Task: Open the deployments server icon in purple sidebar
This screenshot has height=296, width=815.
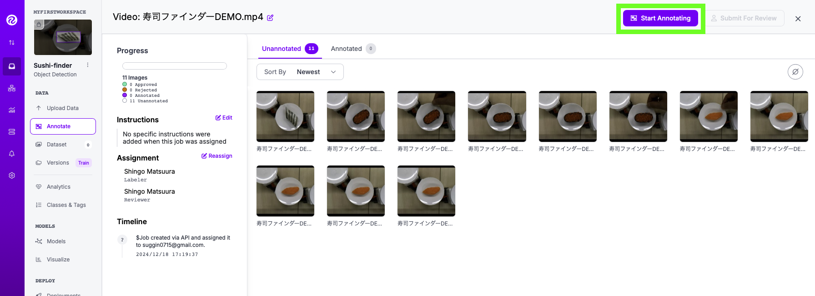Action: click(12, 132)
